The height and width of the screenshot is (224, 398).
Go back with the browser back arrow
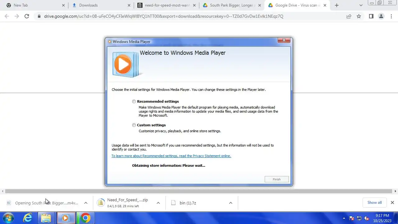[7, 16]
